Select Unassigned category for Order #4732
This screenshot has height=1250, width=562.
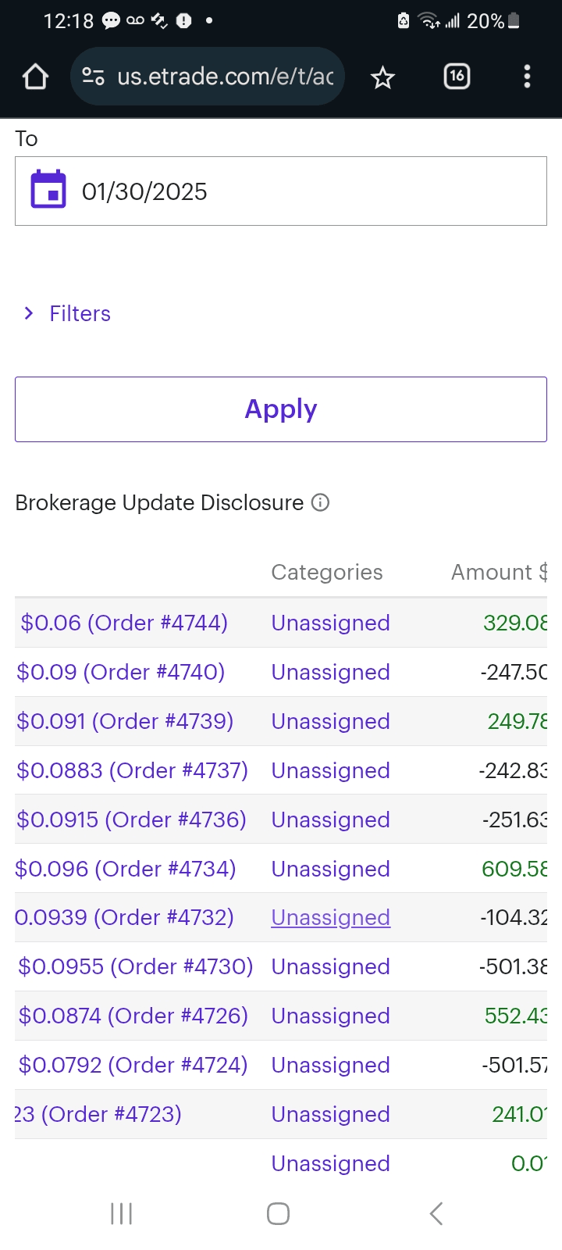pos(330,917)
